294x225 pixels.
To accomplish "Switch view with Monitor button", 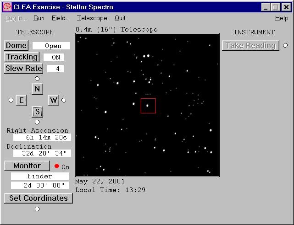I will pos(27,166).
